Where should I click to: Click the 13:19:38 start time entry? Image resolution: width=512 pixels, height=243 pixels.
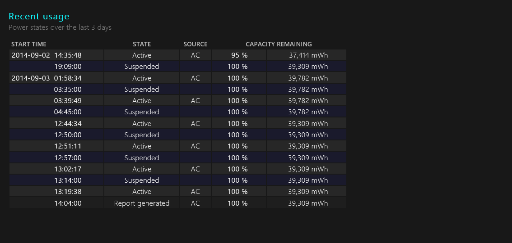68,192
